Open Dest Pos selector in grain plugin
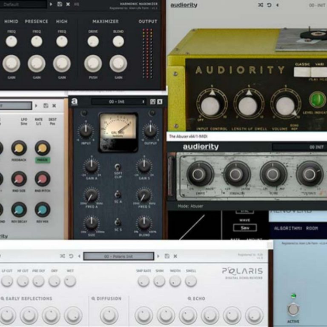327x327 pixels. 52,121
